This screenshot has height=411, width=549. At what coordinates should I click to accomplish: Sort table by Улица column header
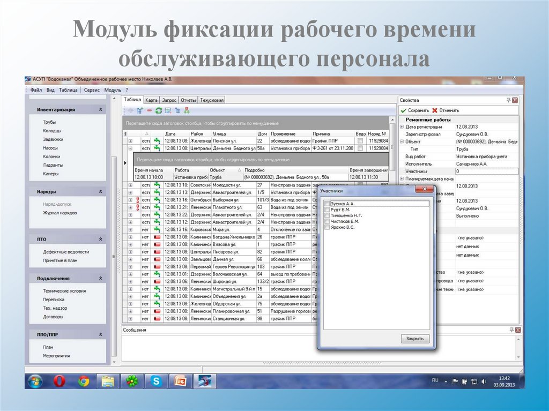(234, 134)
